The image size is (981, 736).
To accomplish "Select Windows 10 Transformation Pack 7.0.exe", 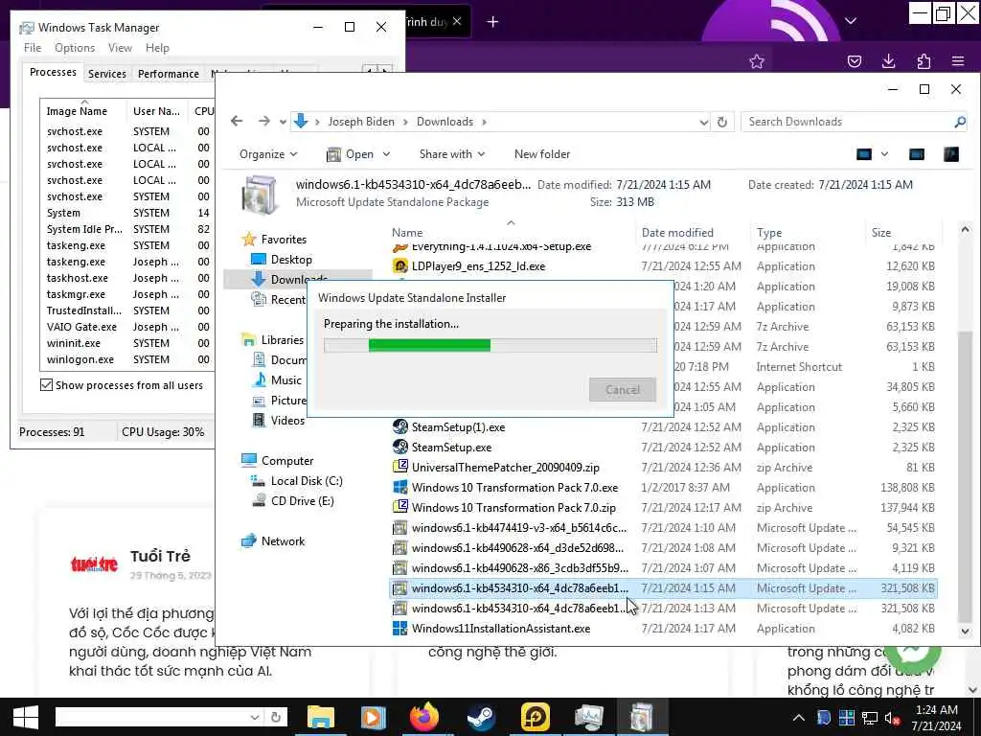I will 514,487.
